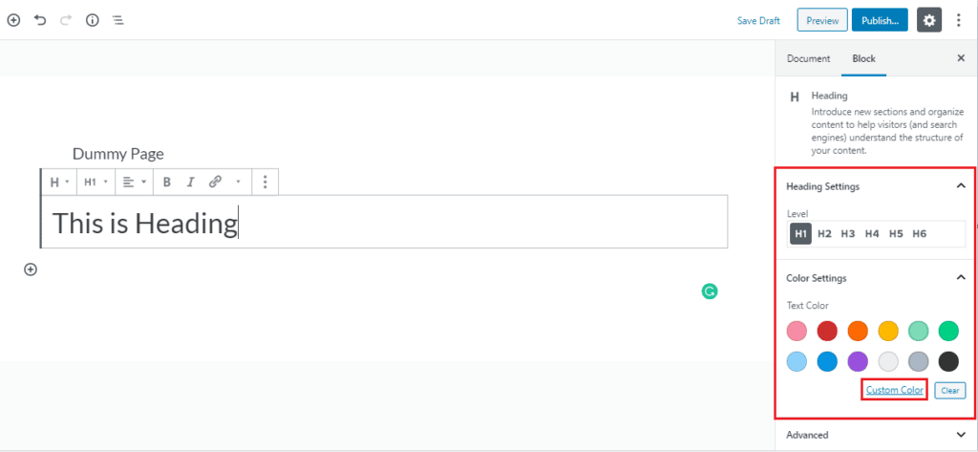978x452 pixels.
Task: Select H3 heading level
Action: [848, 233]
